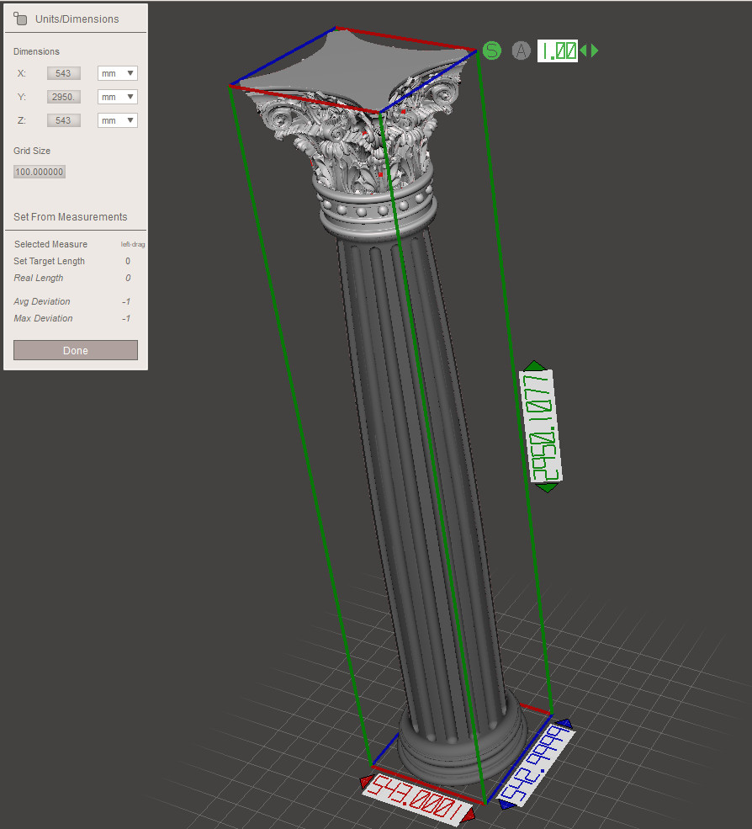This screenshot has width=752, height=829.
Task: Click the green S uniform-scale icon
Action: (491, 50)
